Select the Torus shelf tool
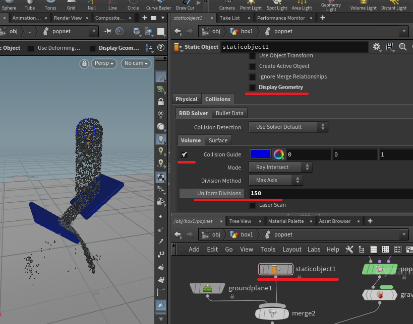 point(50,5)
